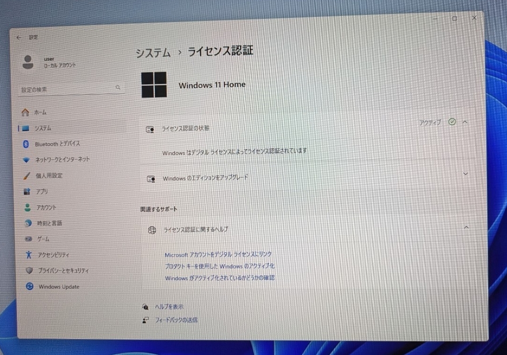Click the ホーム house icon

tap(25, 112)
